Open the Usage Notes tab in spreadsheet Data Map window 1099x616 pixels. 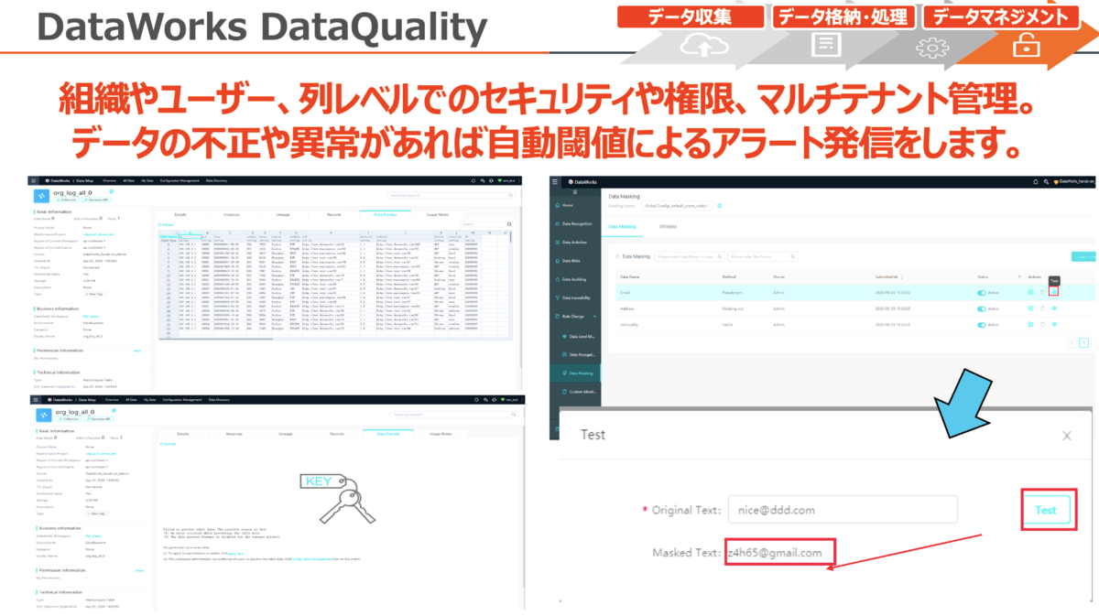pyautogui.click(x=437, y=214)
